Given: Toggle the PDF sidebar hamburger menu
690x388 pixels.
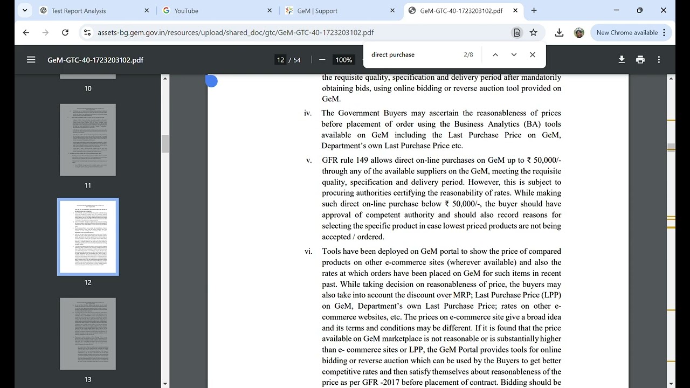Looking at the screenshot, I should pyautogui.click(x=31, y=60).
